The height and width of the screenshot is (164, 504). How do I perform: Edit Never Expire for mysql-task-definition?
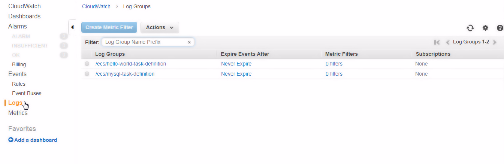(236, 74)
